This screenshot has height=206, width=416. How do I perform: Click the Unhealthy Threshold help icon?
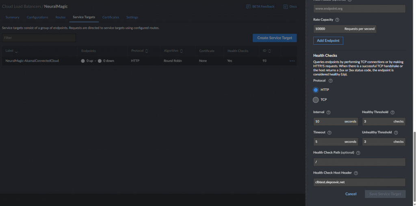396,133
